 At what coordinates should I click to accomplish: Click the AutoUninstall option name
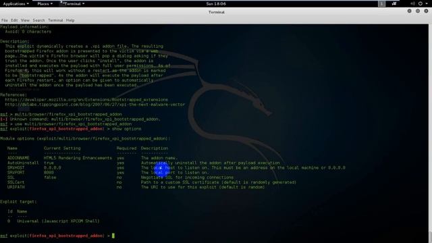click(23, 163)
